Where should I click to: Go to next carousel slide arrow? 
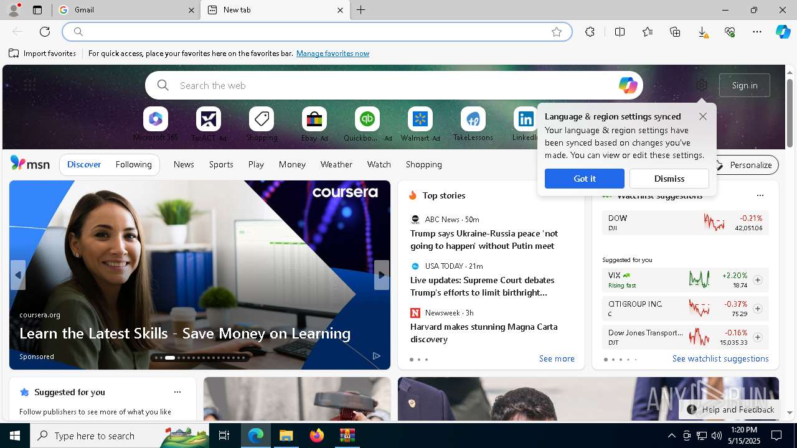pos(382,275)
